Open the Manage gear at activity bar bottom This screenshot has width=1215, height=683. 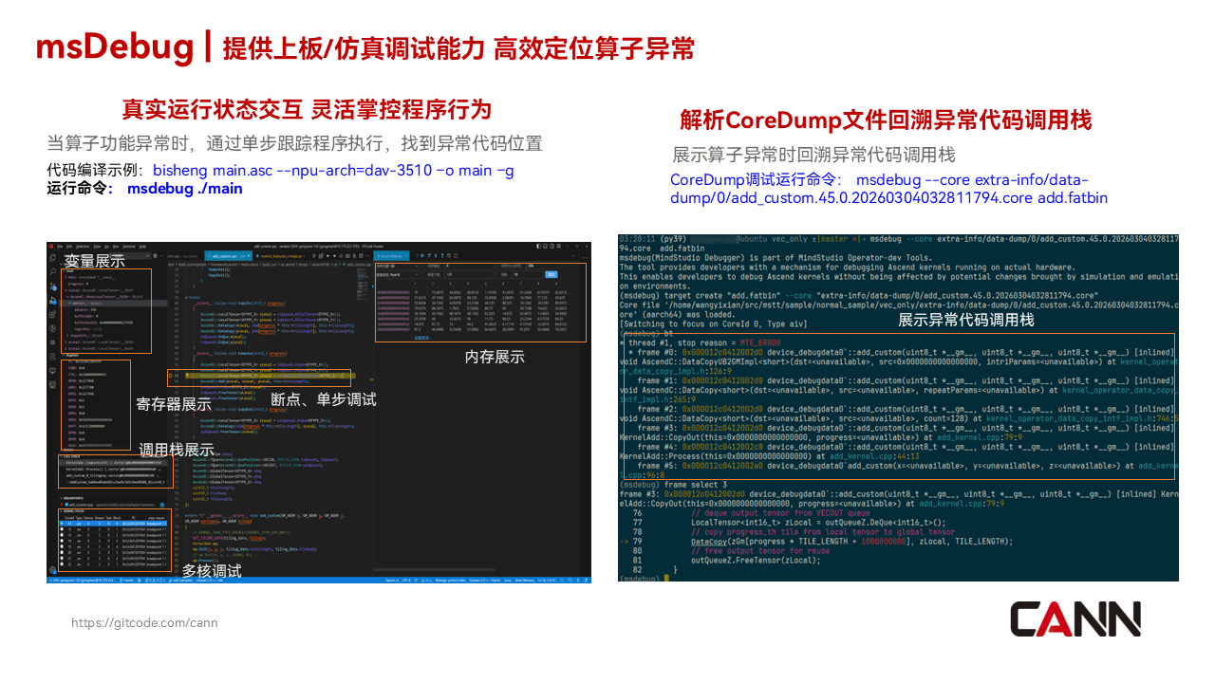click(x=51, y=569)
